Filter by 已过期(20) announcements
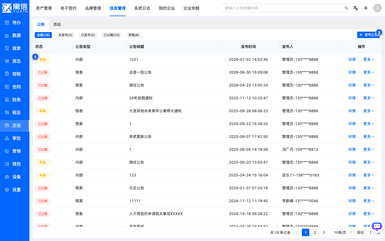Image resolution: width=385 pixels, height=241 pixels. point(112,35)
